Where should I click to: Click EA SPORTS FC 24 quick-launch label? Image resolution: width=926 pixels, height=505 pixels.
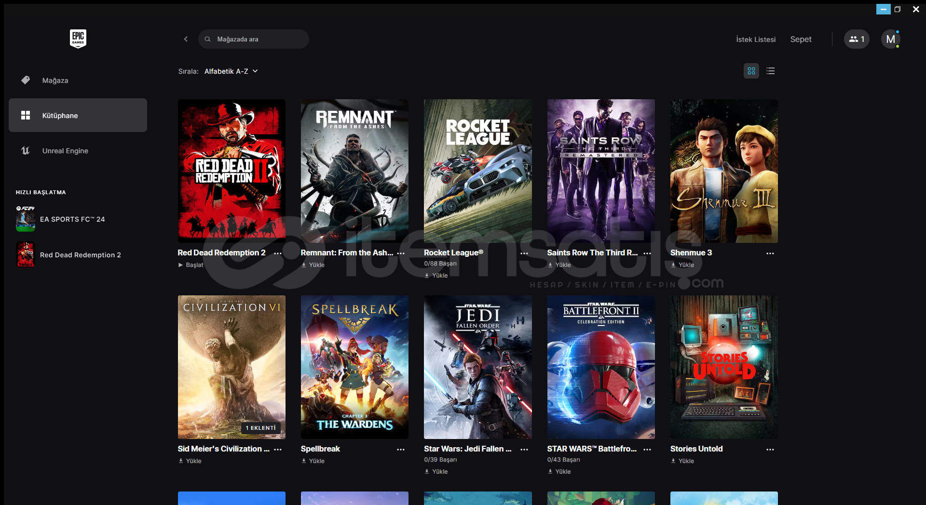(x=72, y=219)
